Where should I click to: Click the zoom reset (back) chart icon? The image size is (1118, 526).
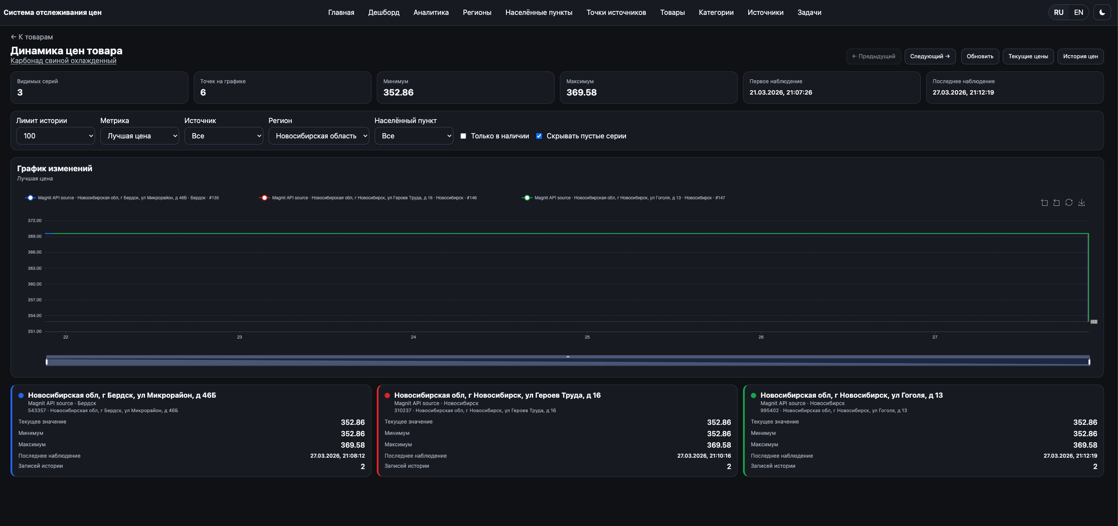tap(1057, 202)
